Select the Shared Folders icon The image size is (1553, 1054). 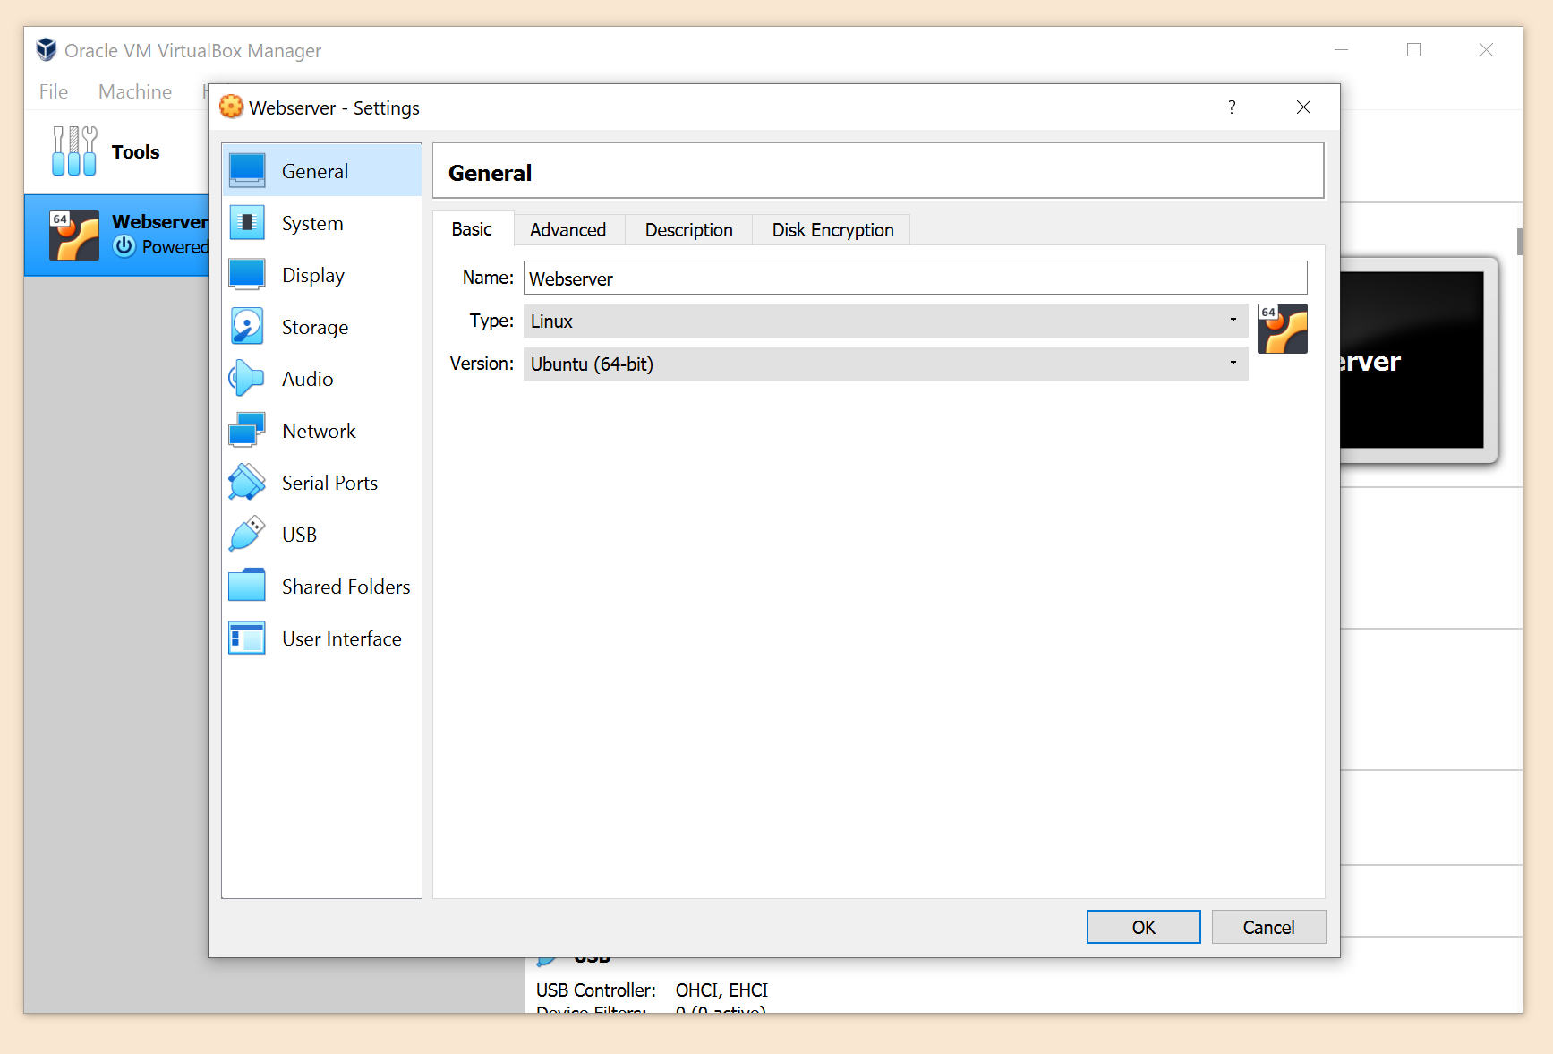[246, 586]
